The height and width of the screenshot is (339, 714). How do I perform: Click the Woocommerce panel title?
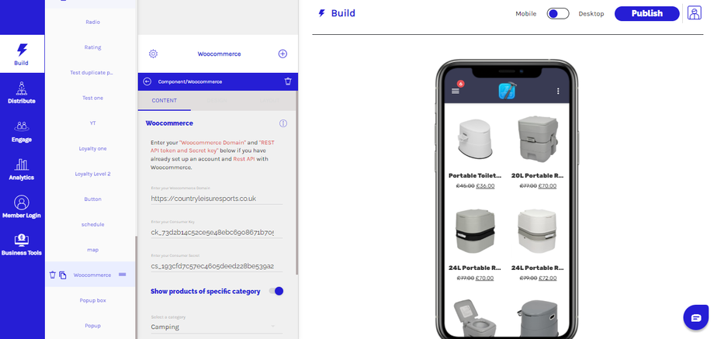pos(219,54)
